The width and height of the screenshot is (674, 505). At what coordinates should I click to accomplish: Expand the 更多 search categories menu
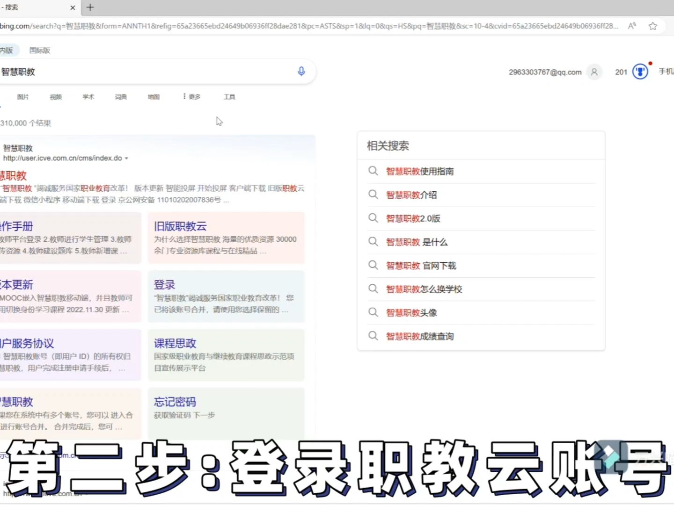[x=192, y=97]
